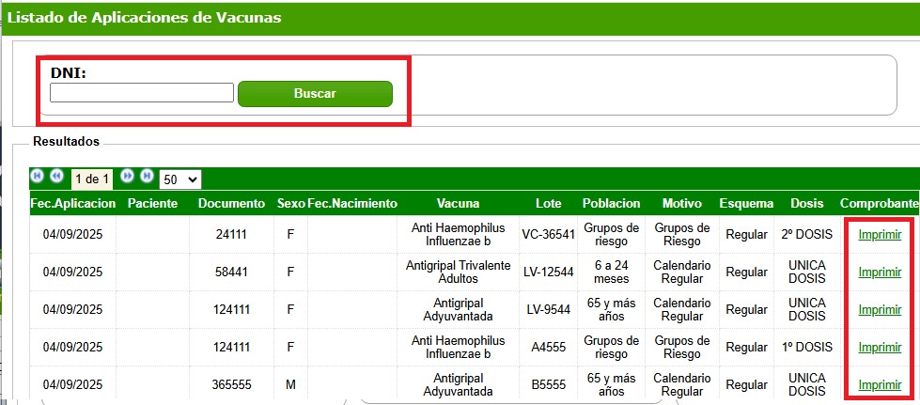Select the Lote column header
The image size is (920, 405).
tap(548, 203)
